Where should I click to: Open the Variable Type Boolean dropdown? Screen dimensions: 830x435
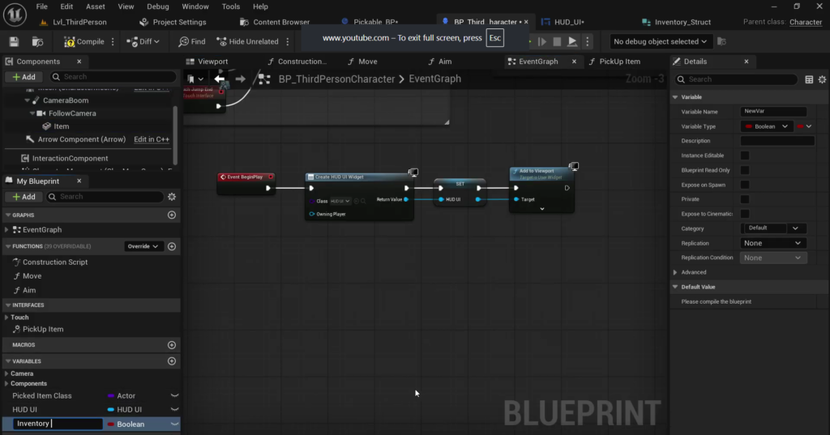[x=767, y=126]
